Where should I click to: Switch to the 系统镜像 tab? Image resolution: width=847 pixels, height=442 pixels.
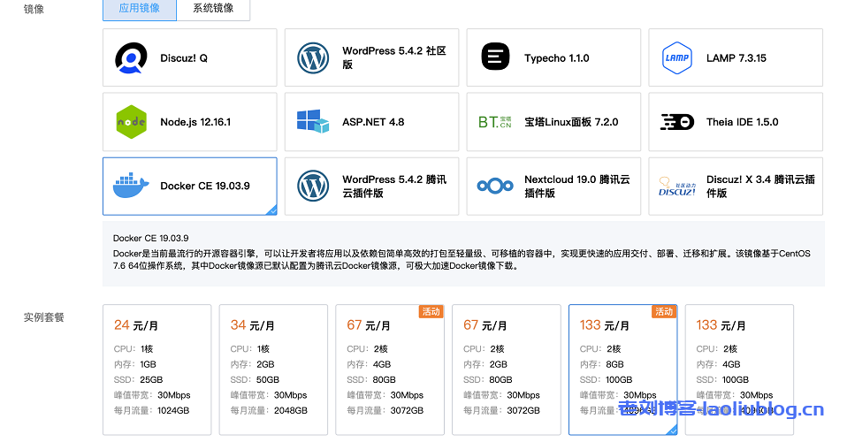212,9
